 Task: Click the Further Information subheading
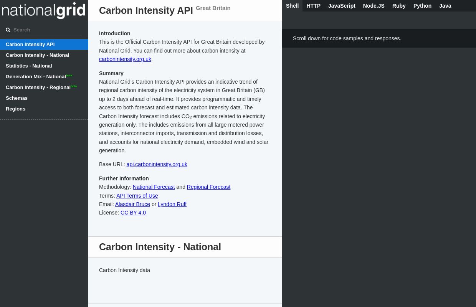tap(124, 178)
